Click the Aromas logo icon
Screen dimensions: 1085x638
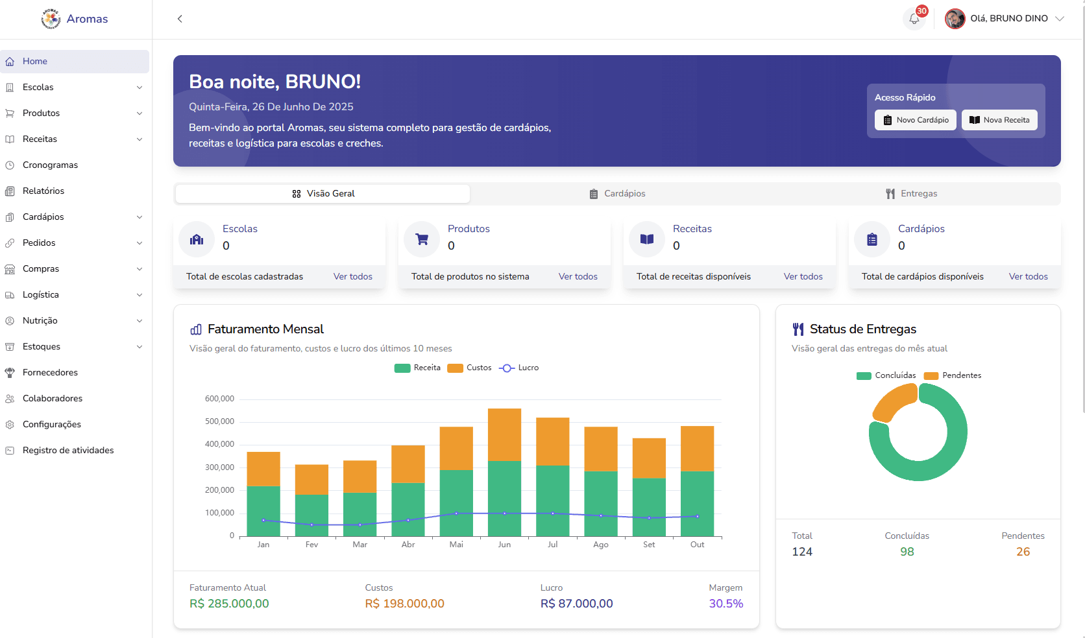(x=51, y=19)
